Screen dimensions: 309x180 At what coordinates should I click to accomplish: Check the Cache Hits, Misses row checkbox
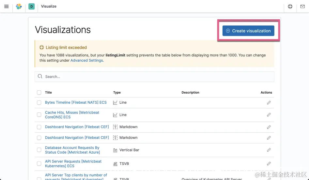point(39,115)
